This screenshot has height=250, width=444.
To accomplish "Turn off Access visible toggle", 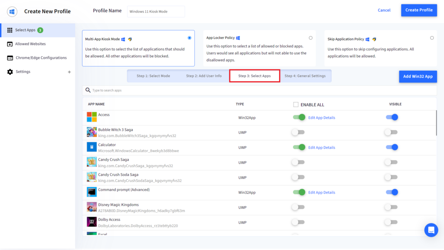I will [x=392, y=117].
